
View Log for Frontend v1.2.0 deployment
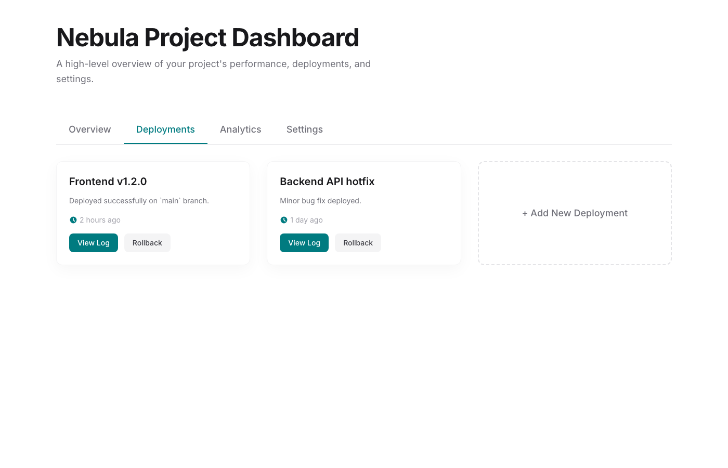click(94, 242)
